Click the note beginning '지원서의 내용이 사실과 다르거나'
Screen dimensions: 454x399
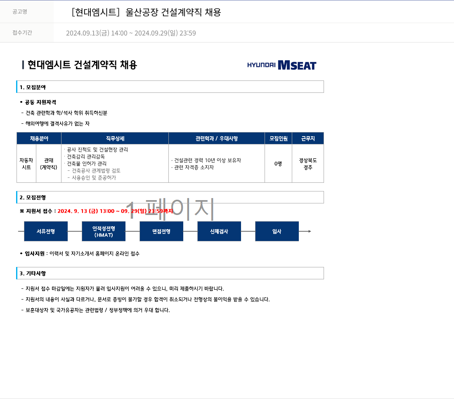[145, 300]
